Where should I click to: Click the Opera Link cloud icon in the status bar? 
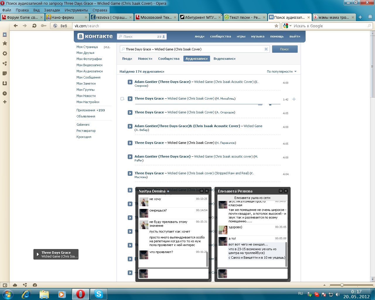pyautogui.click(x=15, y=285)
